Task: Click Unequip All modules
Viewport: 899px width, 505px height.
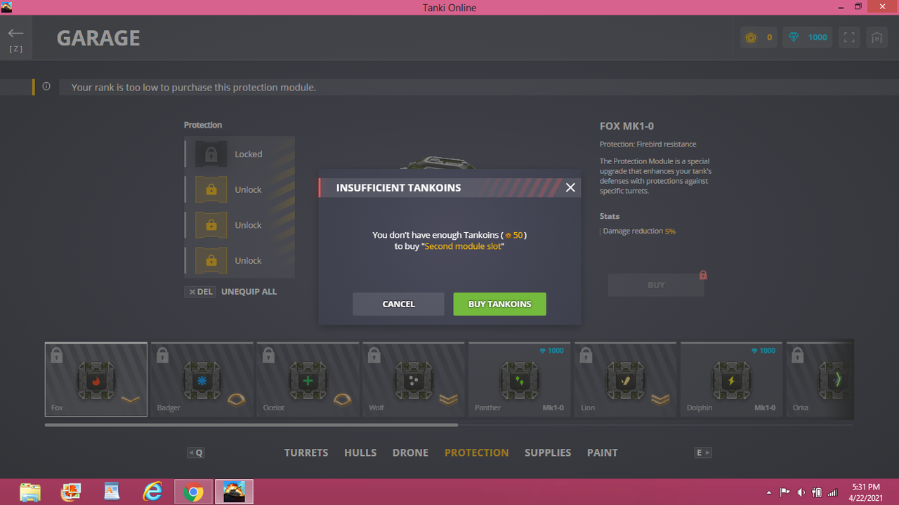Action: (249, 292)
